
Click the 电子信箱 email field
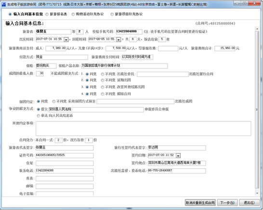[x=65, y=194]
